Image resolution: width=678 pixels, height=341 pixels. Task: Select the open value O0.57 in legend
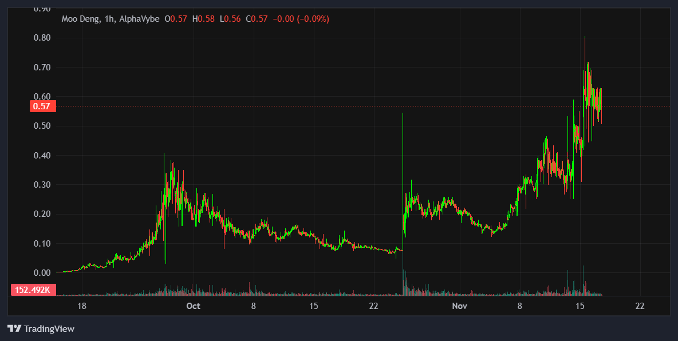176,19
